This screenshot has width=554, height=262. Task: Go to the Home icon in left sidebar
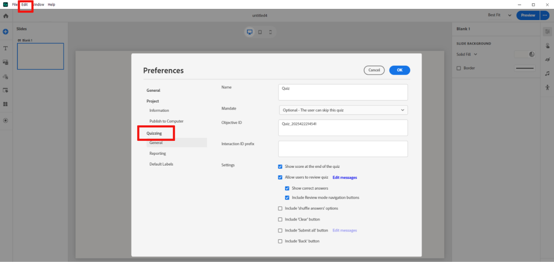(x=6, y=16)
